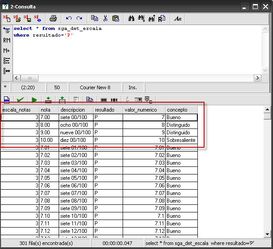
Task: Click the editor scrollbar up arrow
Action: [x=265, y=29]
